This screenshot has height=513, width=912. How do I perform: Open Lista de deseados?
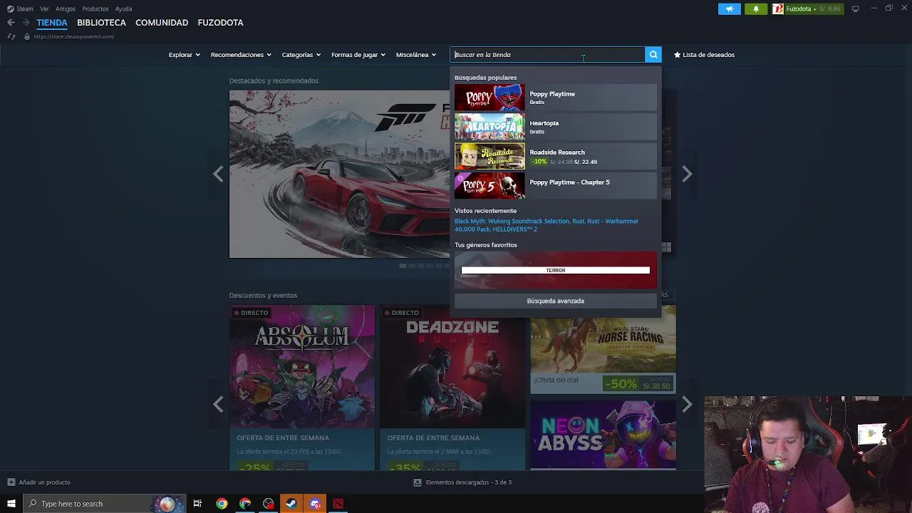[x=704, y=55]
